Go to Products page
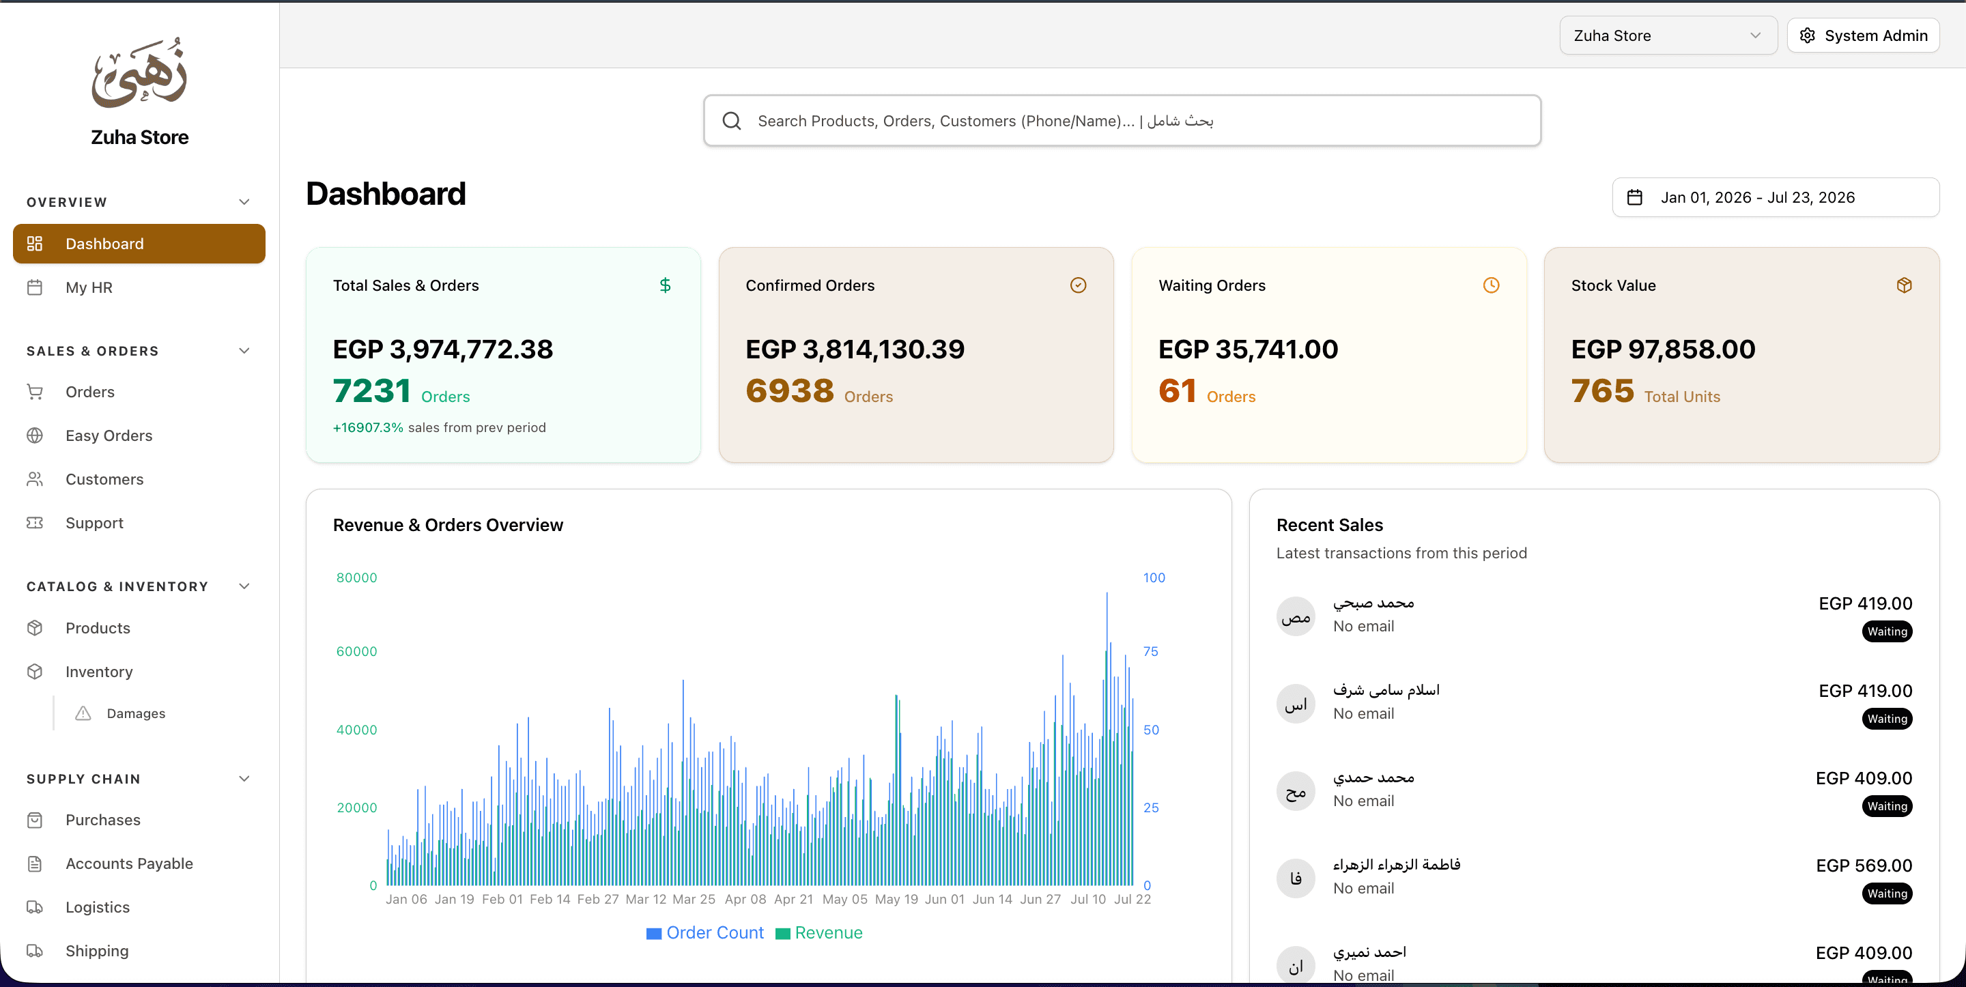Screen dimensions: 1966x987 [x=139, y=627]
